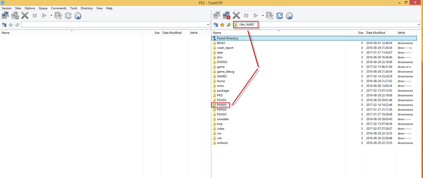Open the Sites menu

[x=18, y=8]
